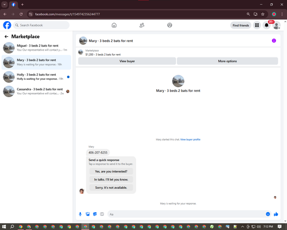Viewport: 287px width, 230px height.
Task: Click the browser back arrow
Action: (x=5, y=14)
